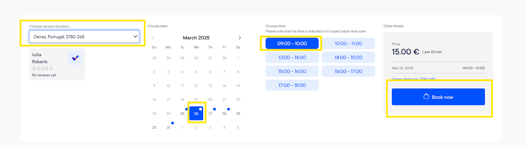Select March 27 on the calendar
Screen dimensions: 526x147
pyautogui.click(x=210, y=114)
